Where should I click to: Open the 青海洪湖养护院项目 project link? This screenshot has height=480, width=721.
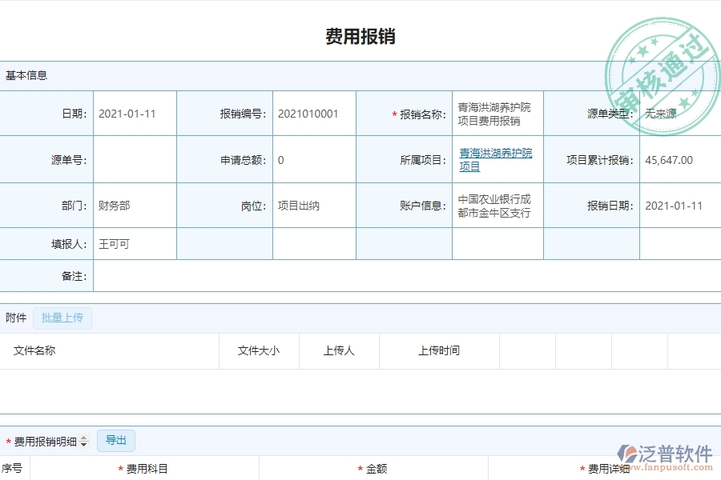tap(496, 159)
